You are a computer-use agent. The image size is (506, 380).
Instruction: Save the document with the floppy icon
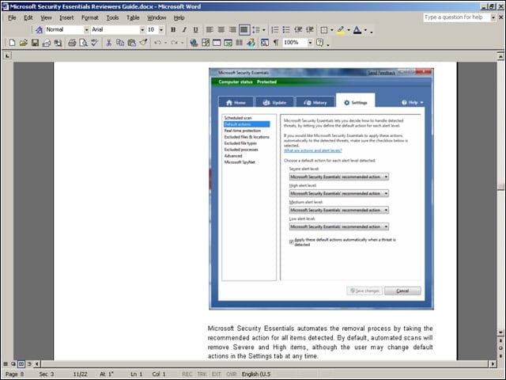pos(35,43)
